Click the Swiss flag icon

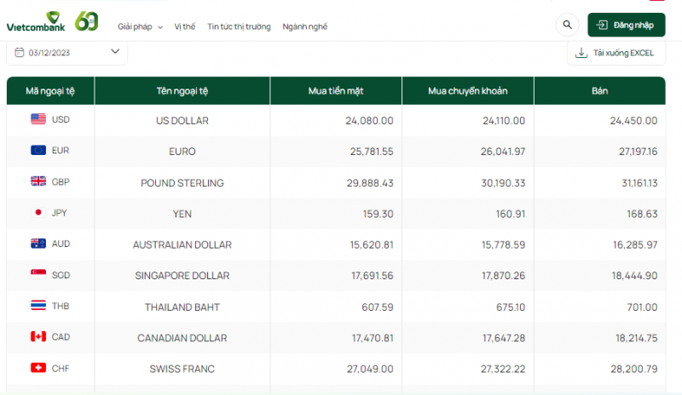point(38,368)
